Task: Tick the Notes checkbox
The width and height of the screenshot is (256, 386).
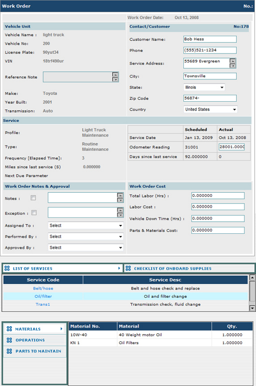Action: pyautogui.click(x=34, y=198)
